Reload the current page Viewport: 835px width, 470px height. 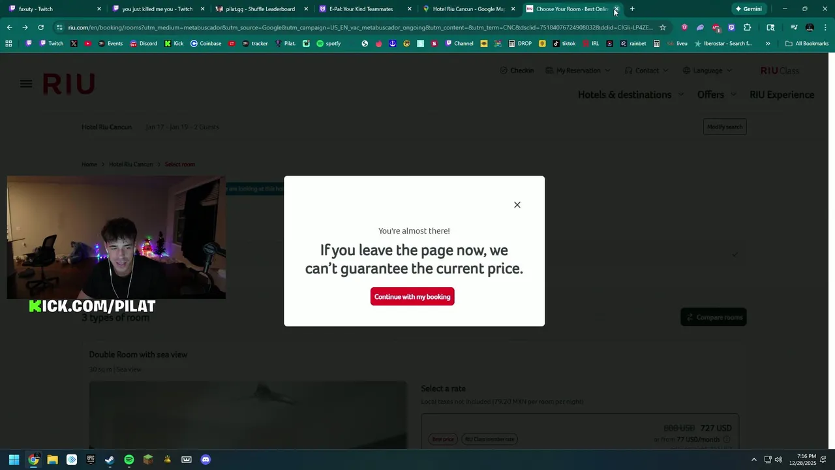tap(40, 27)
